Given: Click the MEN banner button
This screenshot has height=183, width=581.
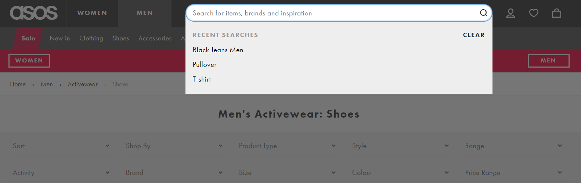Looking at the screenshot, I should (548, 61).
